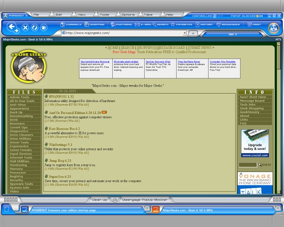Image resolution: width=284 pixels, height=227 pixels.
Task: Print the page with Print icon
Action: coord(254,24)
